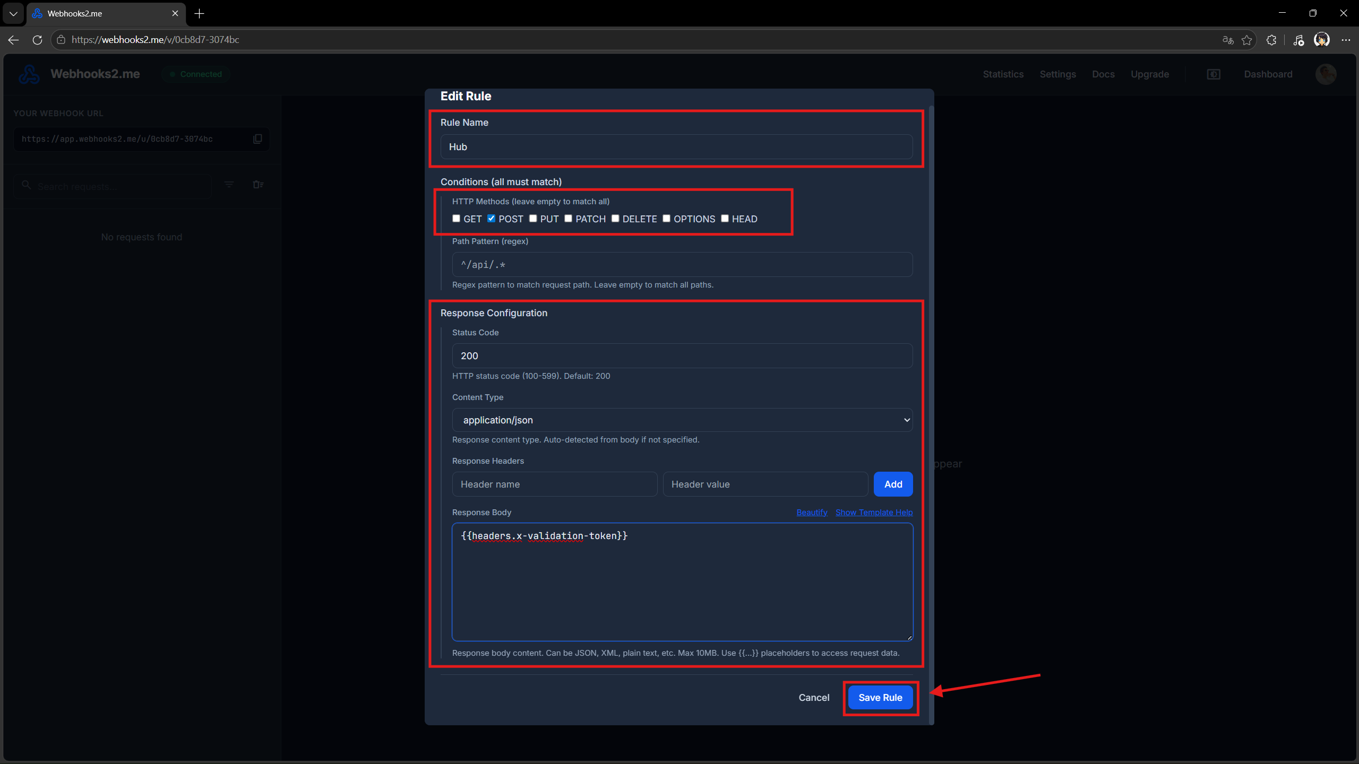The width and height of the screenshot is (1359, 764).
Task: Check the GET method checkbox
Action: 456,219
